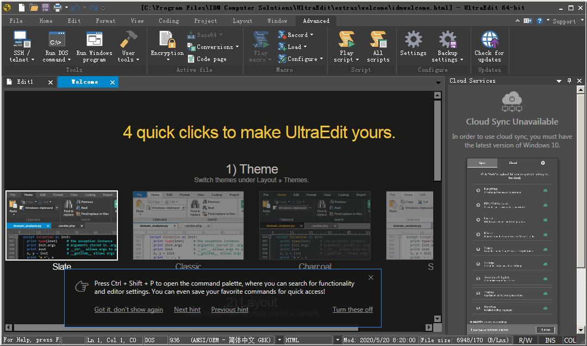Image resolution: width=587 pixels, height=346 pixels.
Task: Select the Charcoal theme thumbnail
Action: (x=315, y=225)
